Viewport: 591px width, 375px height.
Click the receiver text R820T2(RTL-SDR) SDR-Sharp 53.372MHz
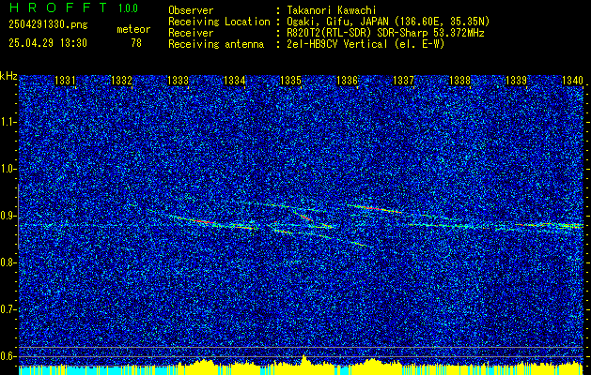click(x=383, y=33)
